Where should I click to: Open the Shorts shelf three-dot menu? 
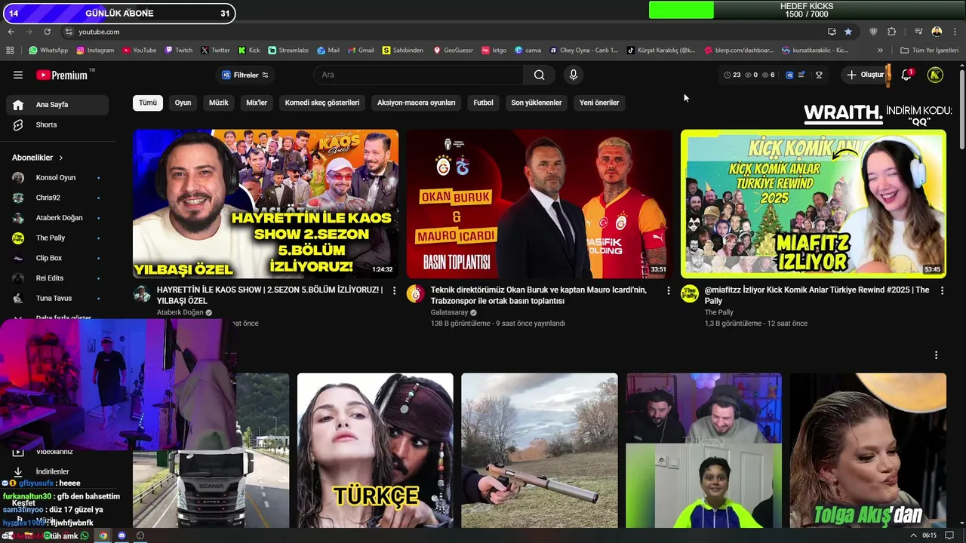coord(936,355)
